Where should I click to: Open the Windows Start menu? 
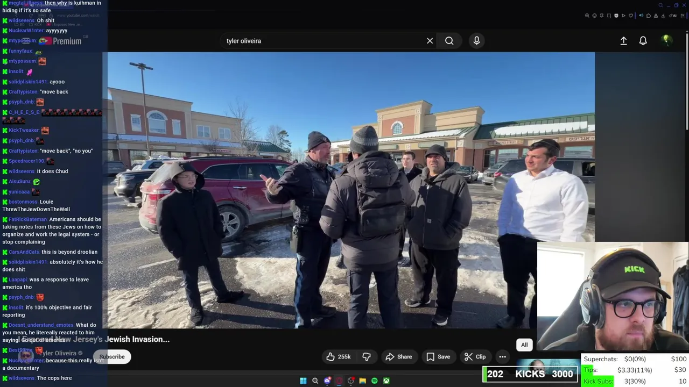click(x=303, y=381)
